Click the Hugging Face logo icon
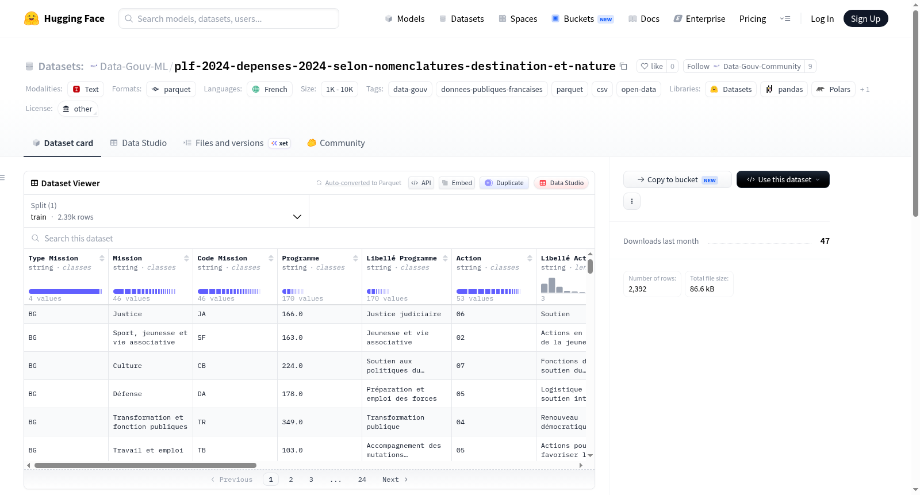920x495 pixels. pyautogui.click(x=32, y=18)
